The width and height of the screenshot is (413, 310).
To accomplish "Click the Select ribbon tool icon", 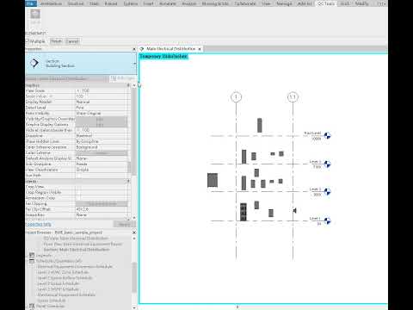I will [35, 15].
